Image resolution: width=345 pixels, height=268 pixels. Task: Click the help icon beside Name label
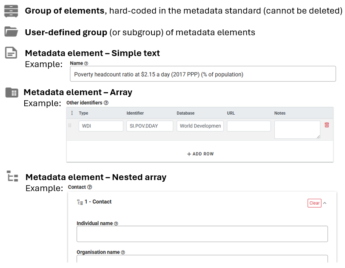[86, 64]
